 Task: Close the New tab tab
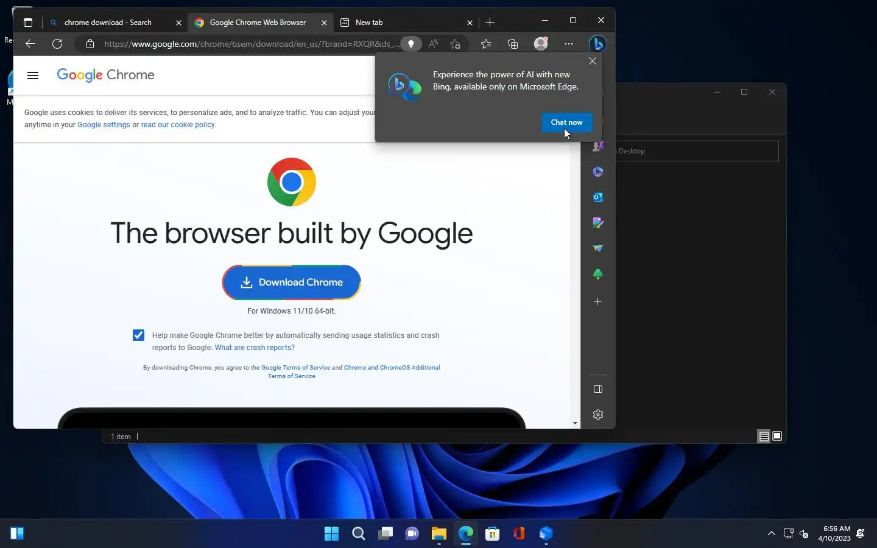(470, 23)
